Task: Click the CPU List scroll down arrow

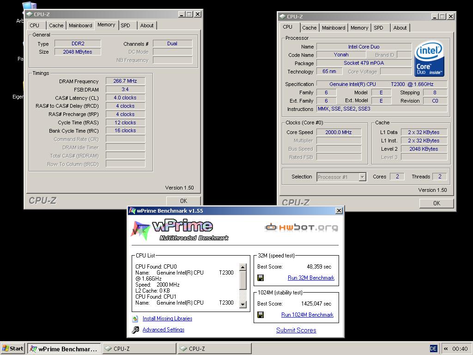Action: tap(243, 304)
